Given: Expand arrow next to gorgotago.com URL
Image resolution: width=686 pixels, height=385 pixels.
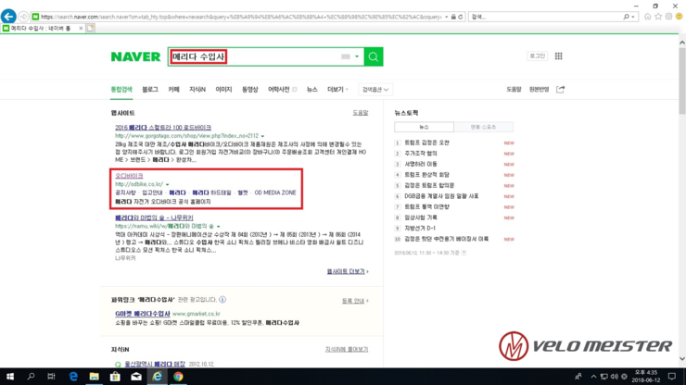Looking at the screenshot, I should coord(262,136).
